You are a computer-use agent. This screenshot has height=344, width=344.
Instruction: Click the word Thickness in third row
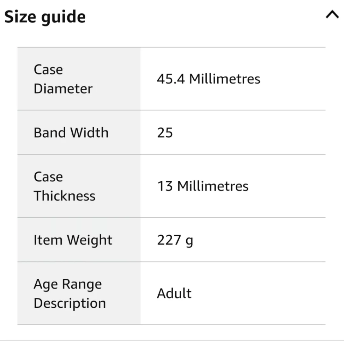pyautogui.click(x=64, y=196)
